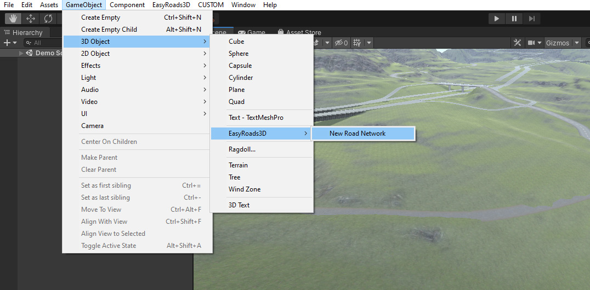
Task: Create a Terrain object
Action: (x=262, y=165)
